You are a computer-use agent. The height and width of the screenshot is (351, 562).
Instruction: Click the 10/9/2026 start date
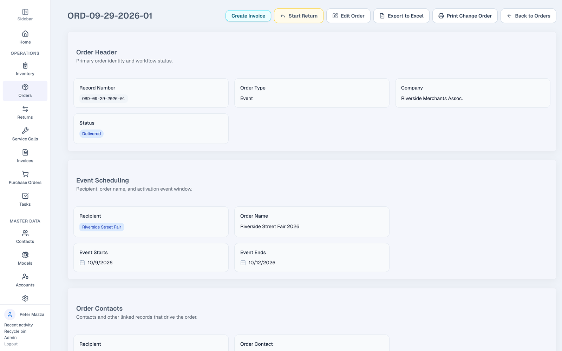100,263
